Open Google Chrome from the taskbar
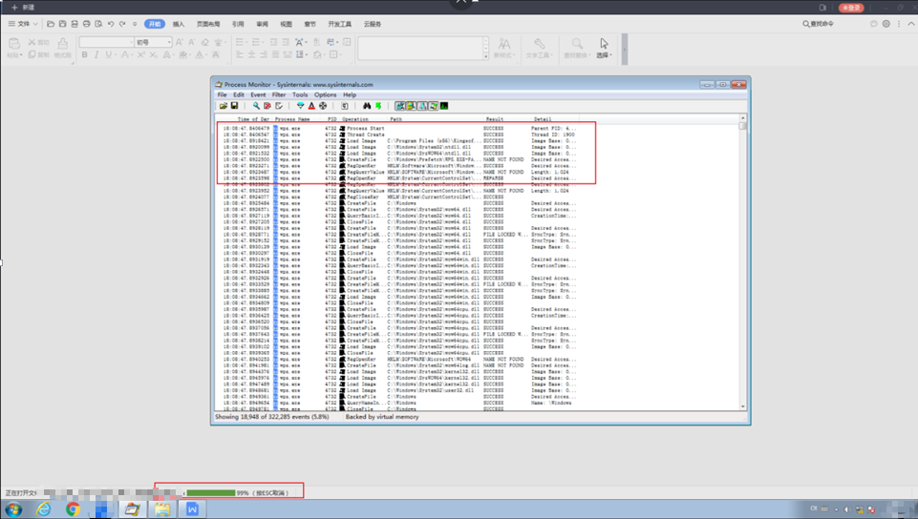The height and width of the screenshot is (519, 918). click(x=73, y=509)
